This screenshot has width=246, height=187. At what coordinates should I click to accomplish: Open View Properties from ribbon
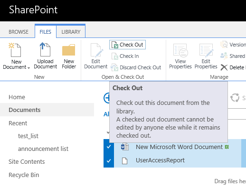coord(180,56)
